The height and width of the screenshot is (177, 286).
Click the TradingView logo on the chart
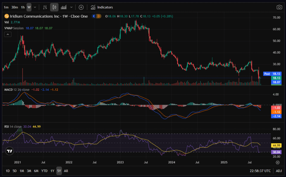pos(9,151)
